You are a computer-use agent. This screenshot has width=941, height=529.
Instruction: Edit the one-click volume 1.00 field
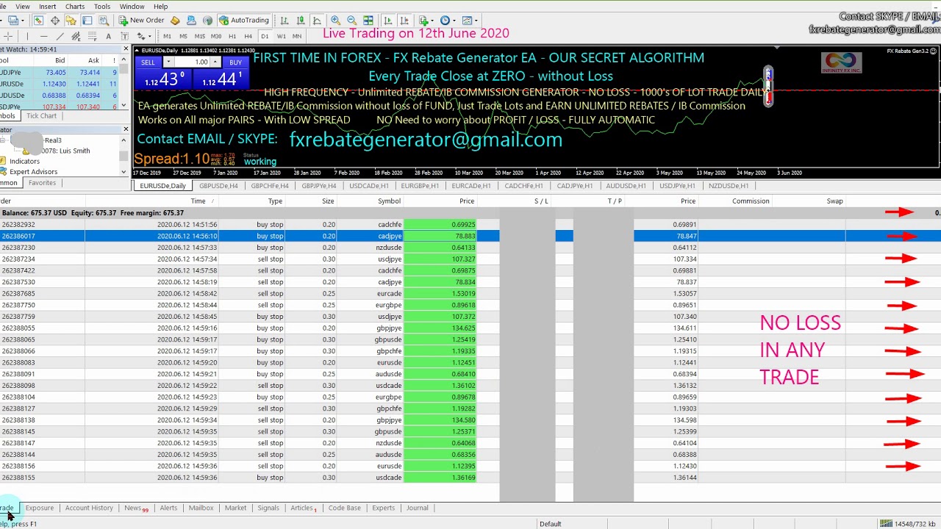[x=193, y=62]
